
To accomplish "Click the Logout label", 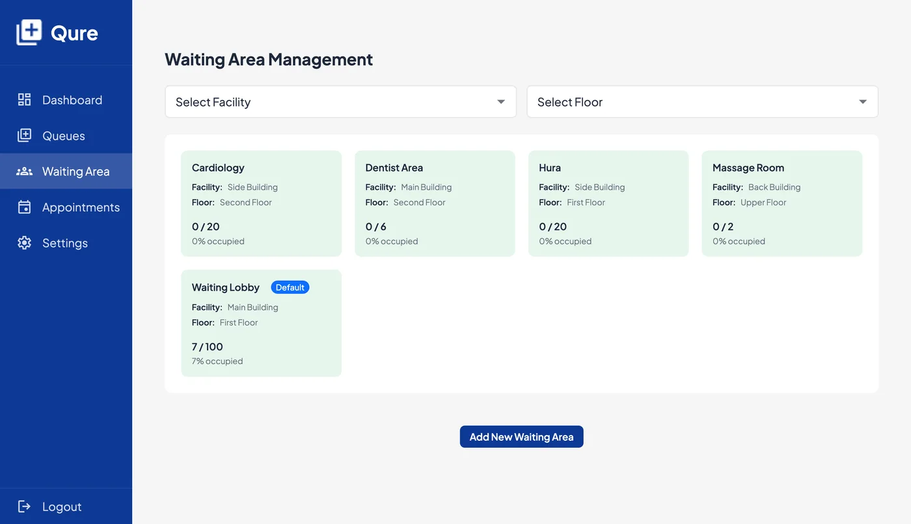I will pos(62,506).
